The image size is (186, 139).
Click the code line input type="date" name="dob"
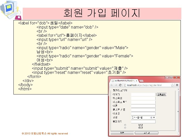[x=67, y=27]
